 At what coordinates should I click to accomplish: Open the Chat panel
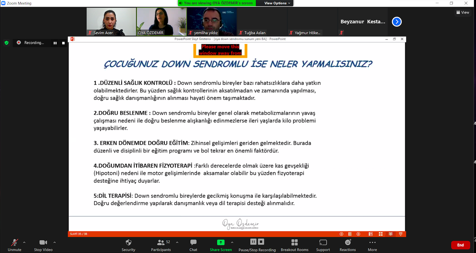[193, 242]
